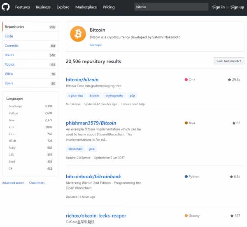Select Topics result type

(31, 64)
